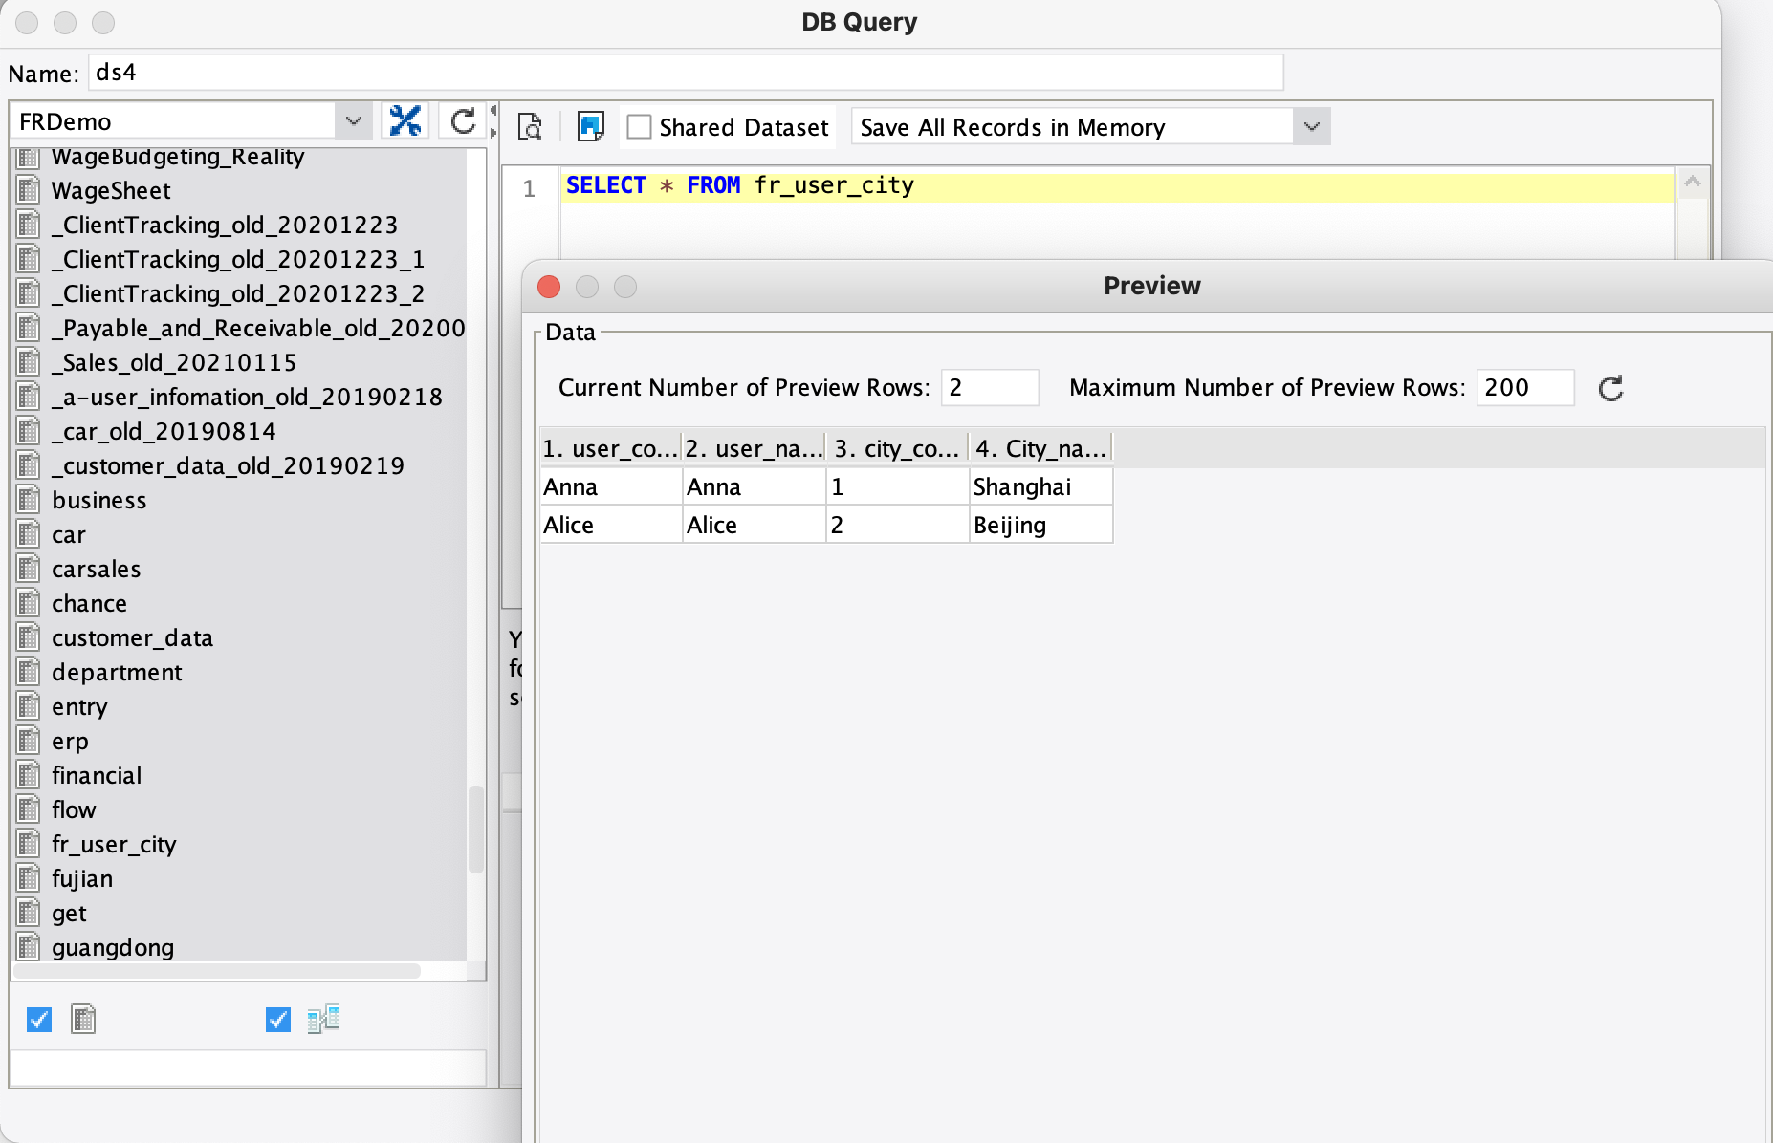Click the table list vertical scrollbar
This screenshot has width=1773, height=1143.
(475, 830)
